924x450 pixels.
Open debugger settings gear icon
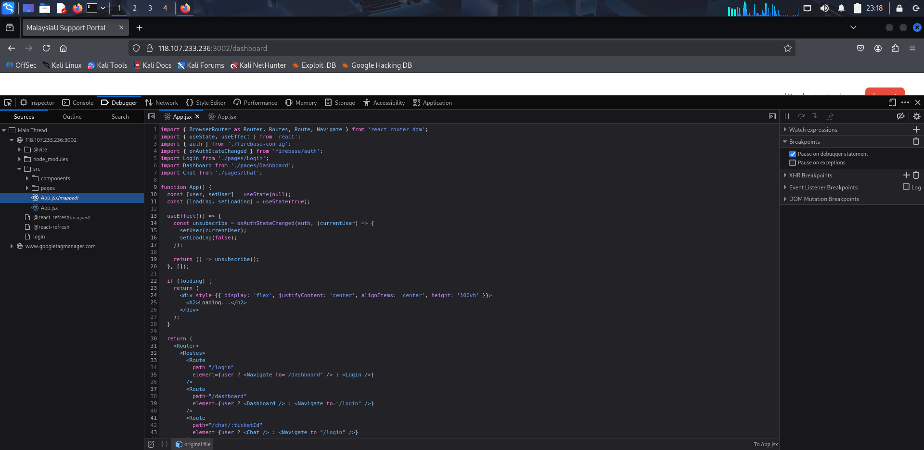click(x=916, y=116)
